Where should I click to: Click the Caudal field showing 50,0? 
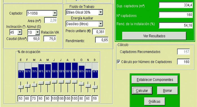point(34,39)
